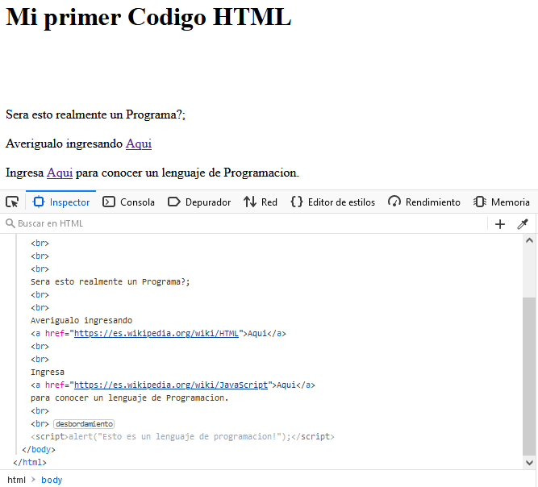538x487 pixels.
Task: Select the closing </html> tag
Action: tap(30, 462)
